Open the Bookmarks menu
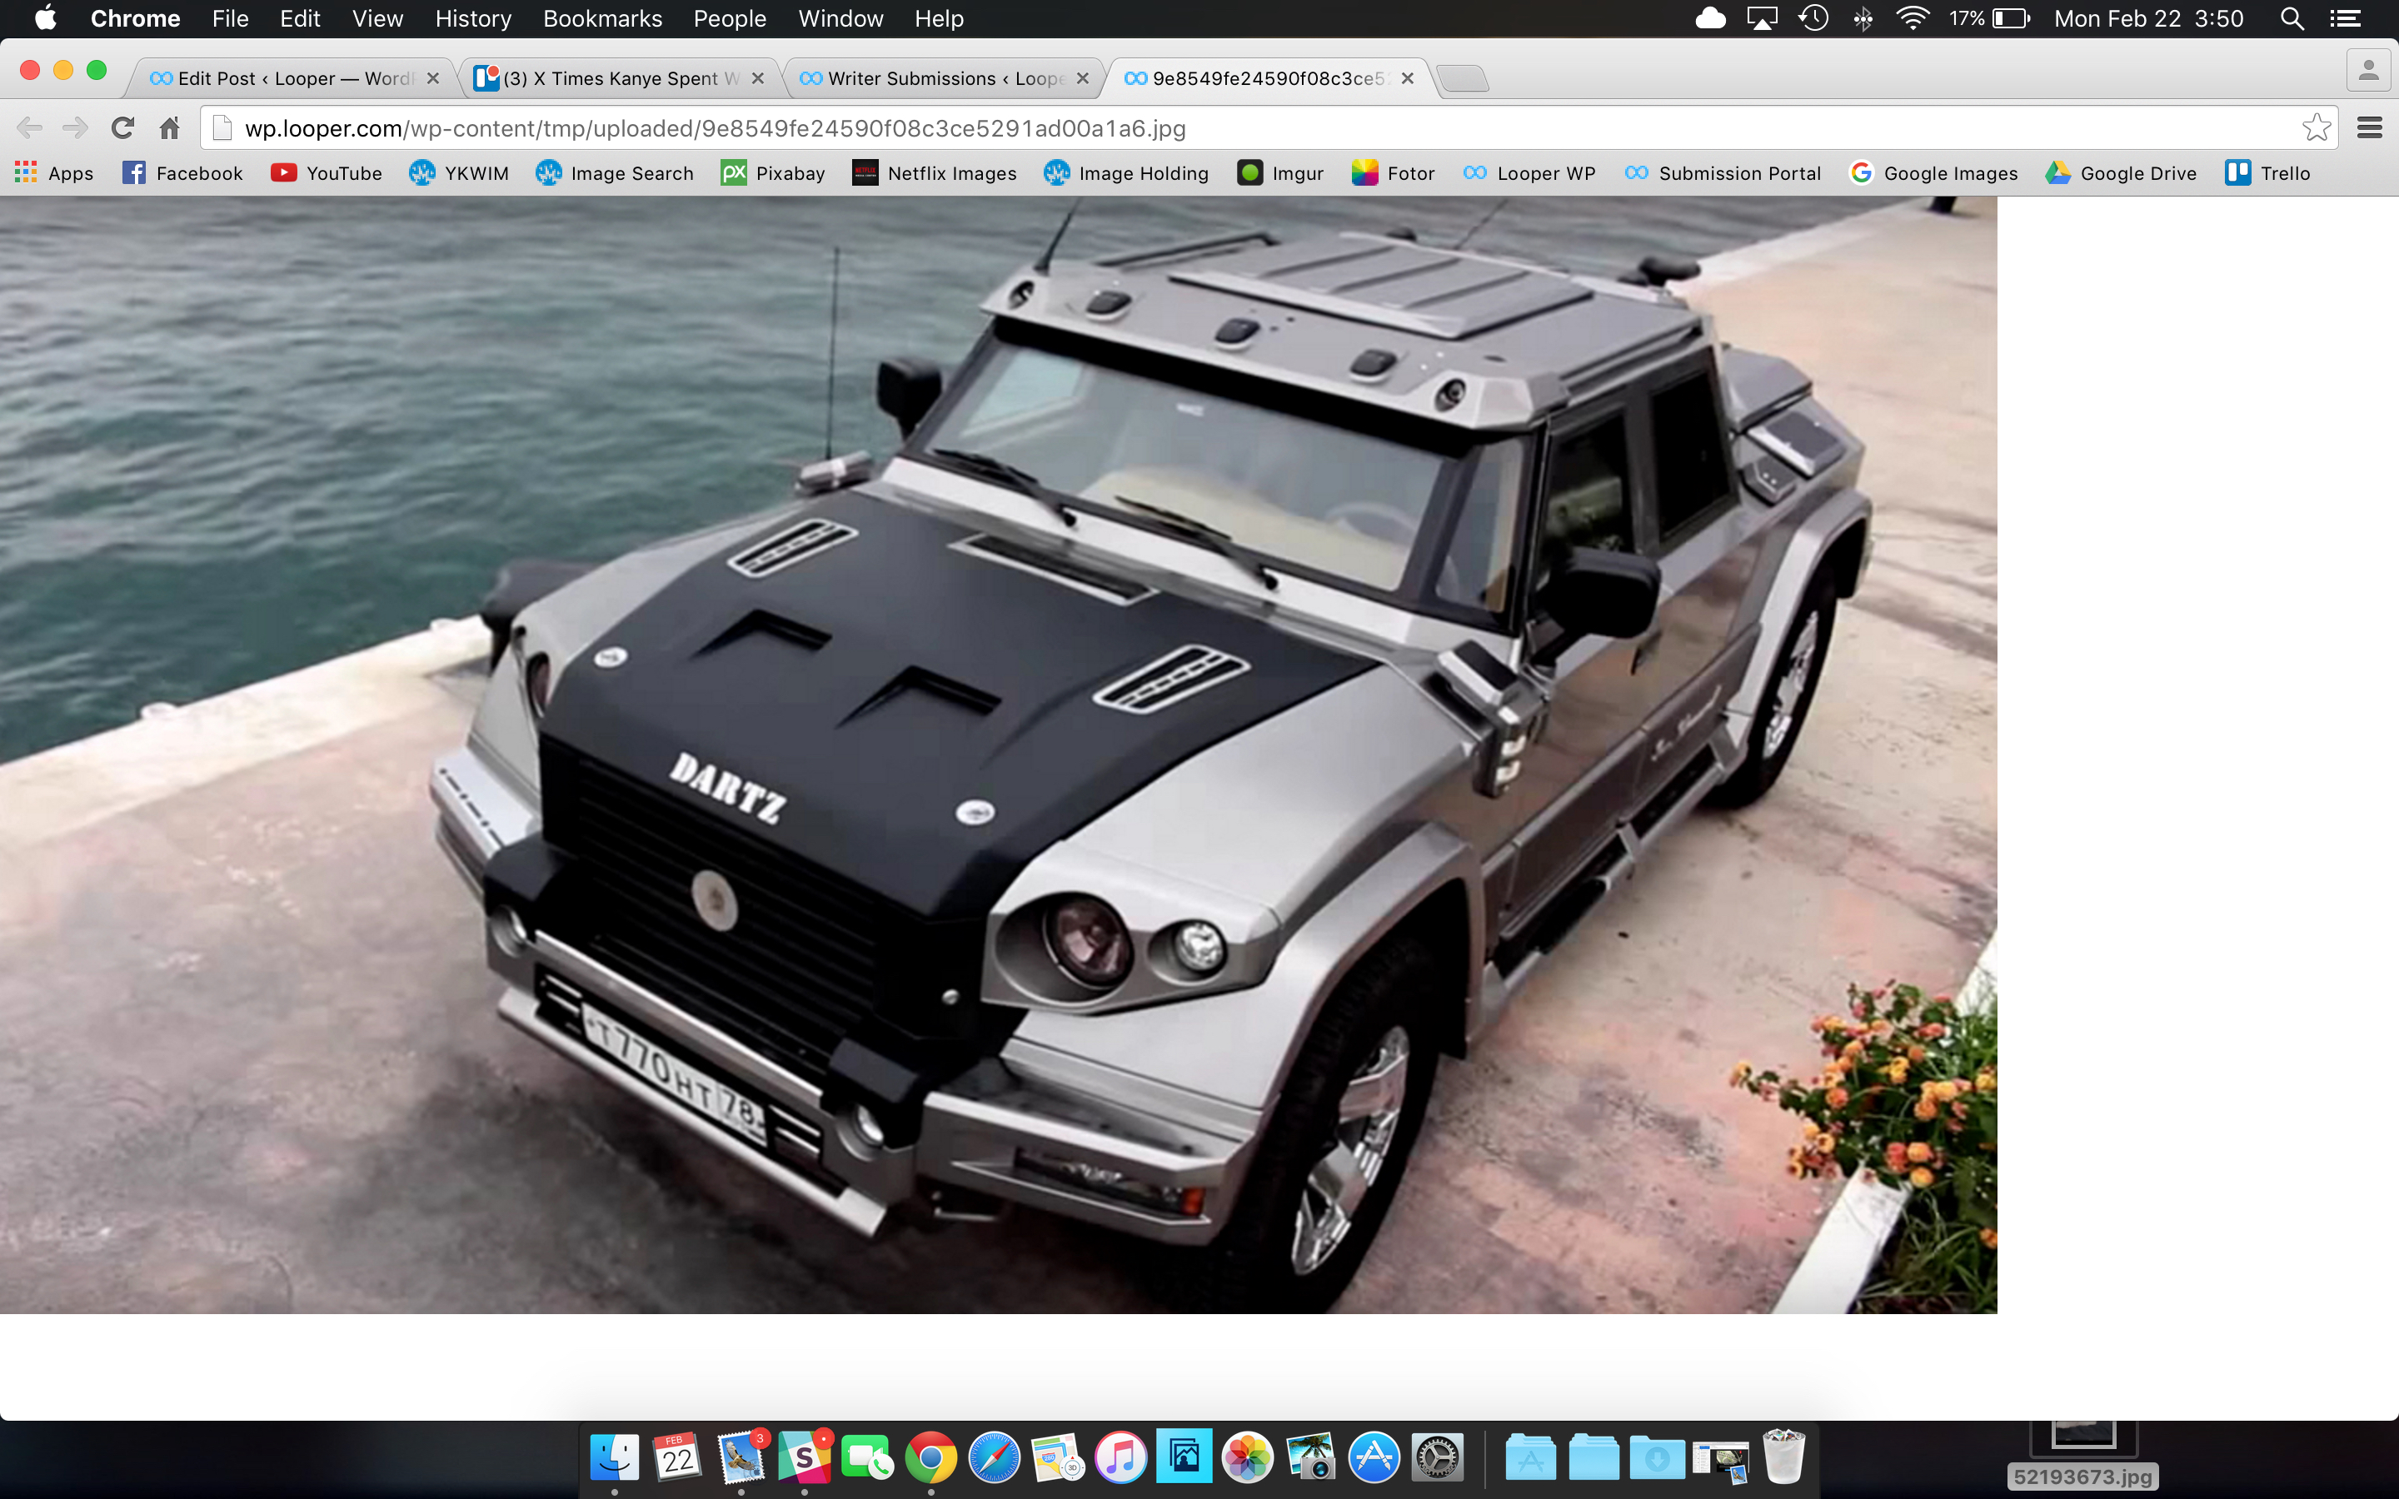Image resolution: width=2399 pixels, height=1499 pixels. 601,19
